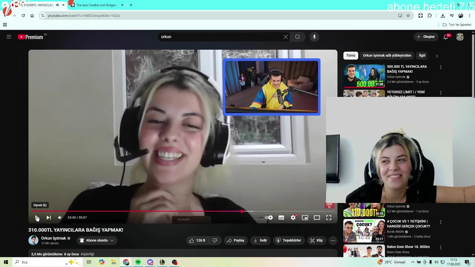Image resolution: width=475 pixels, height=267 pixels.
Task: Toggle theater mode in the player
Action: click(x=317, y=218)
